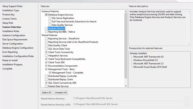193x109 pixels.
Task: Toggle Client Tools Connectivity checkbox
Action: [46, 52]
